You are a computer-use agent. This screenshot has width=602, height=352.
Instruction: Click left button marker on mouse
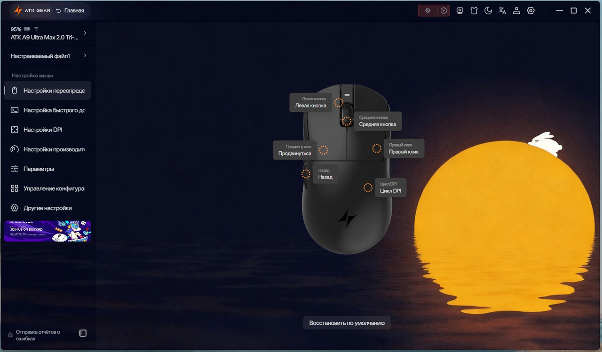(339, 102)
